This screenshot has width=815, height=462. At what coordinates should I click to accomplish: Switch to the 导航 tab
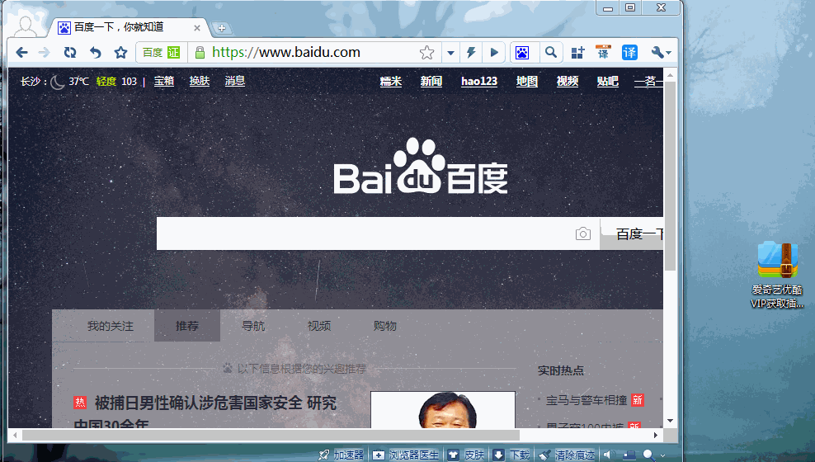point(253,326)
